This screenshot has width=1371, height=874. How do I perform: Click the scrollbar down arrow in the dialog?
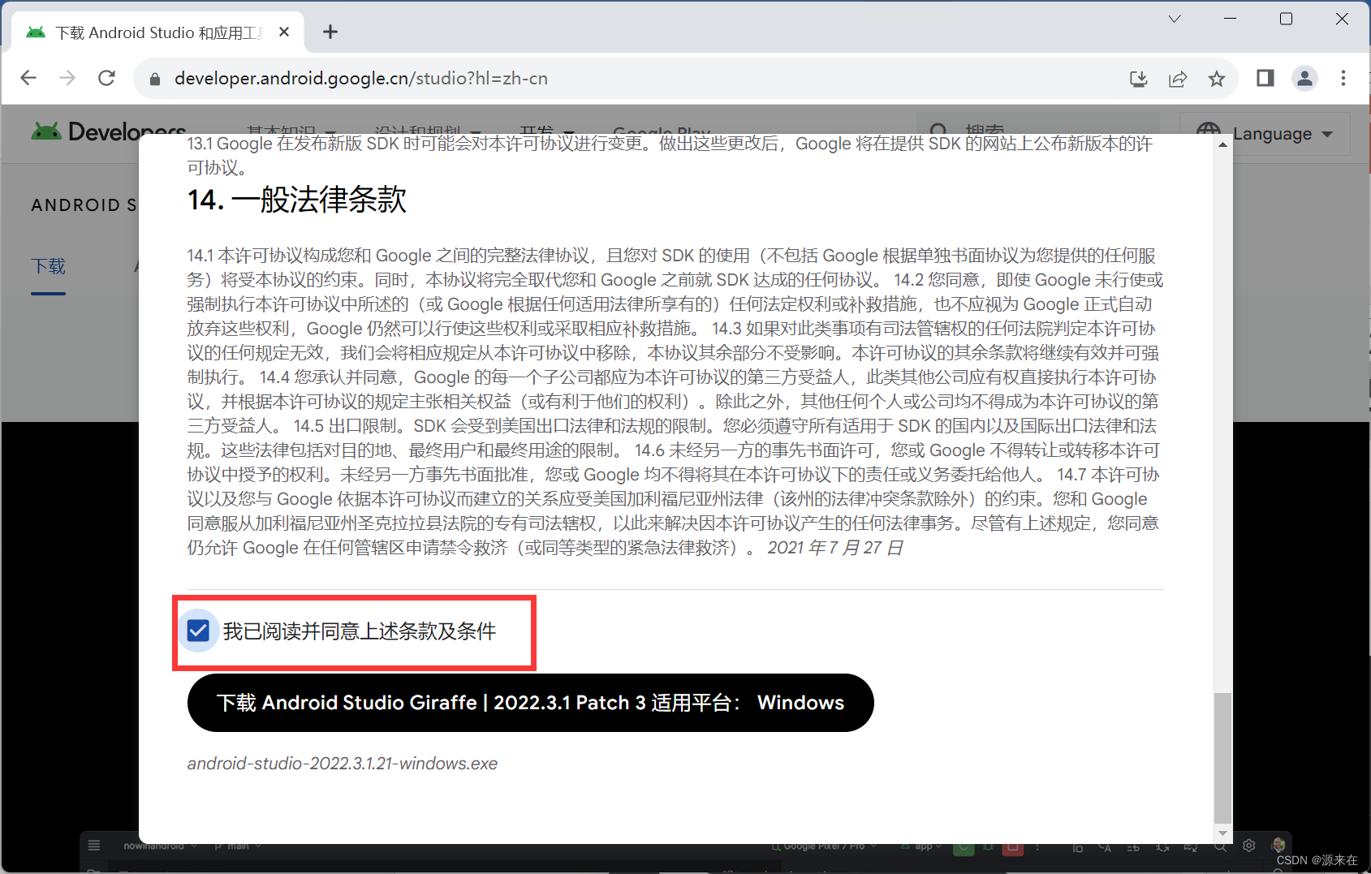[x=1222, y=833]
